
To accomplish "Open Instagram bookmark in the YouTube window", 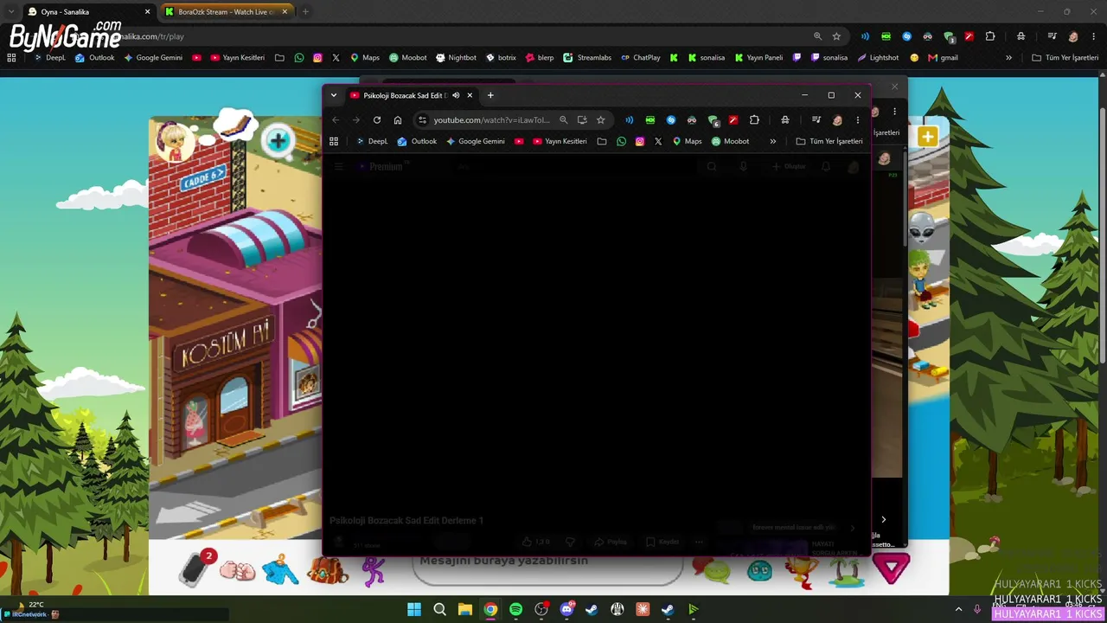I will (640, 141).
